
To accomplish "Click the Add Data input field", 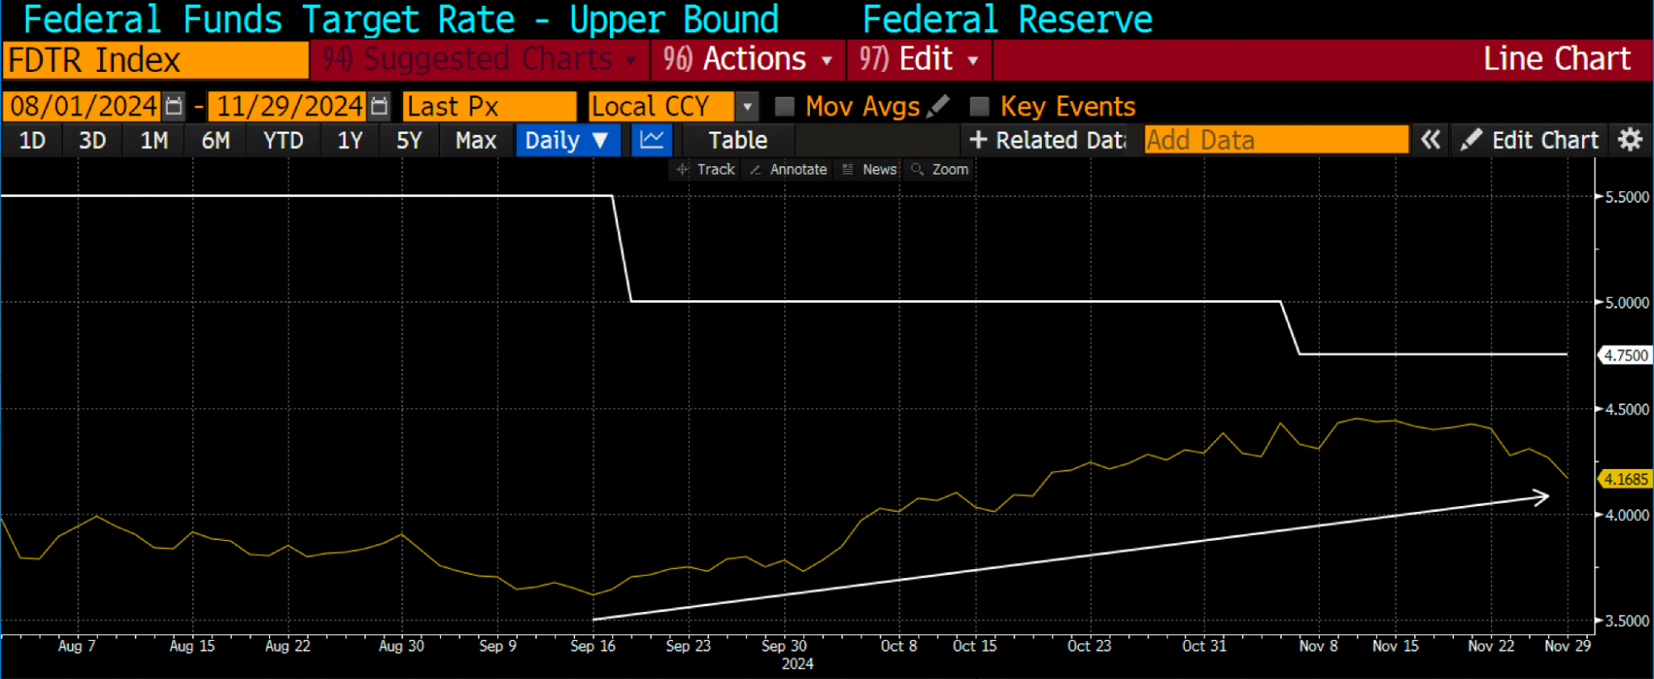I will coord(1276,140).
